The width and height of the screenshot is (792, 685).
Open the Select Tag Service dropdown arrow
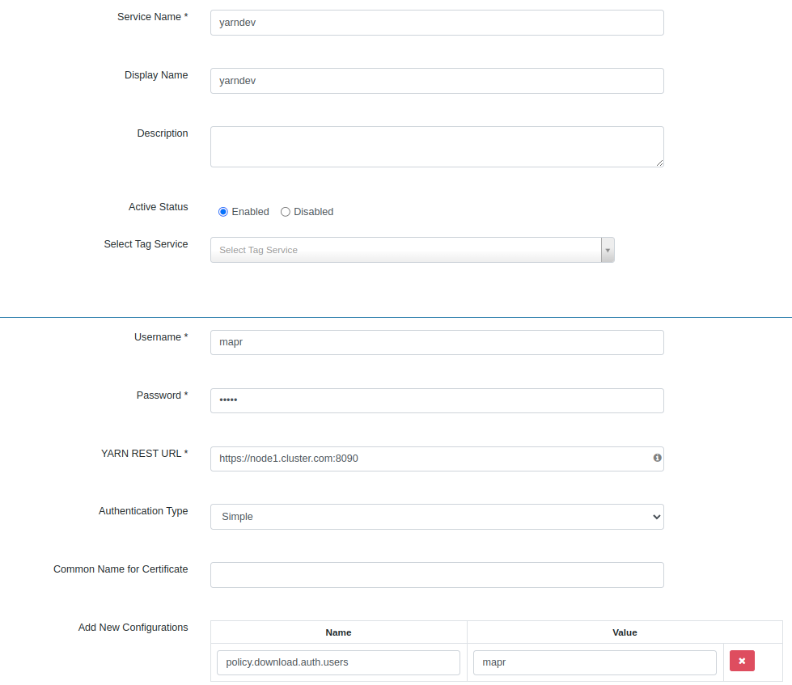(x=608, y=250)
